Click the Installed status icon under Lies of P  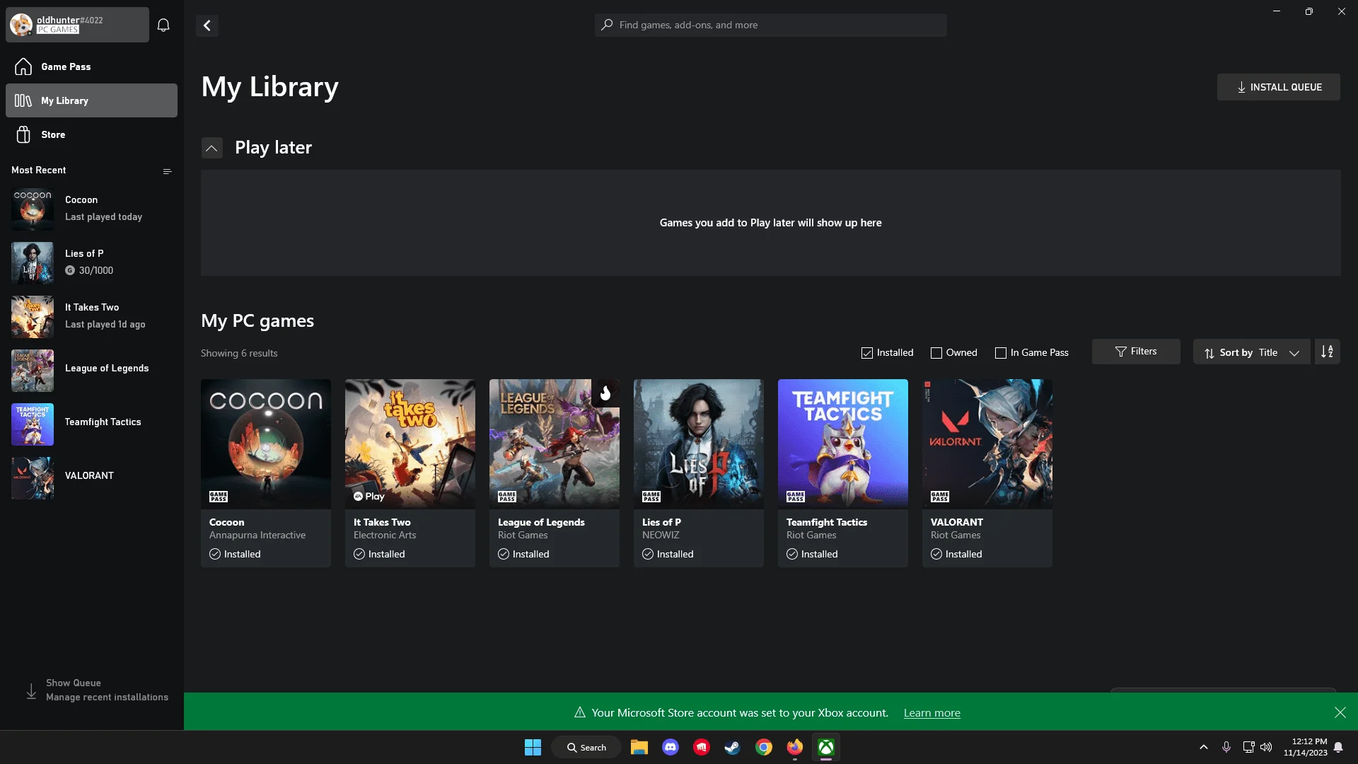(648, 554)
